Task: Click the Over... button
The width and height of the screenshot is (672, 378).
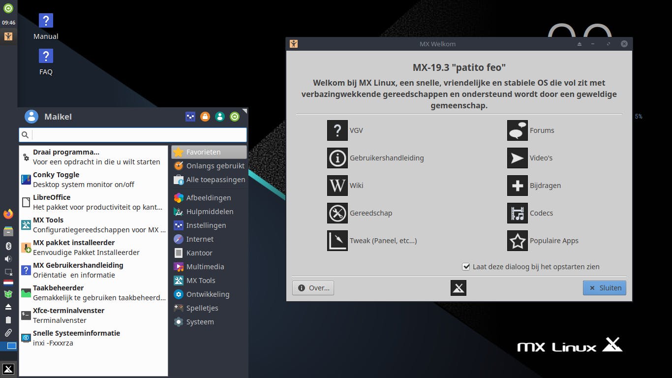Action: tap(313, 288)
